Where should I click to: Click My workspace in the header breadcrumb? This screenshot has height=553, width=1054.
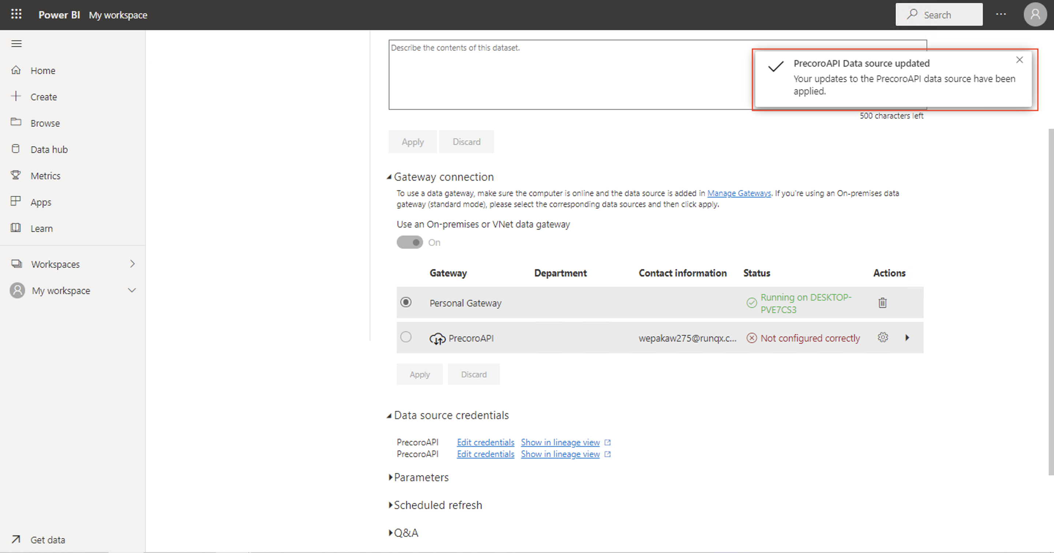[x=118, y=15]
